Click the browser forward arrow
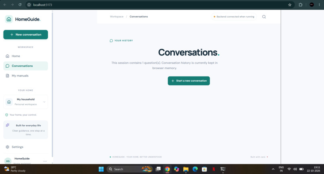Screen dimensions: 324x174 [x=12, y=4]
